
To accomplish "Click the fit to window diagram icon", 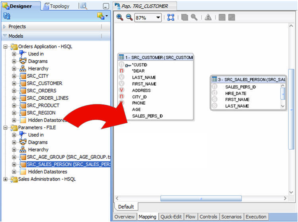I will pyautogui.click(x=171, y=17).
